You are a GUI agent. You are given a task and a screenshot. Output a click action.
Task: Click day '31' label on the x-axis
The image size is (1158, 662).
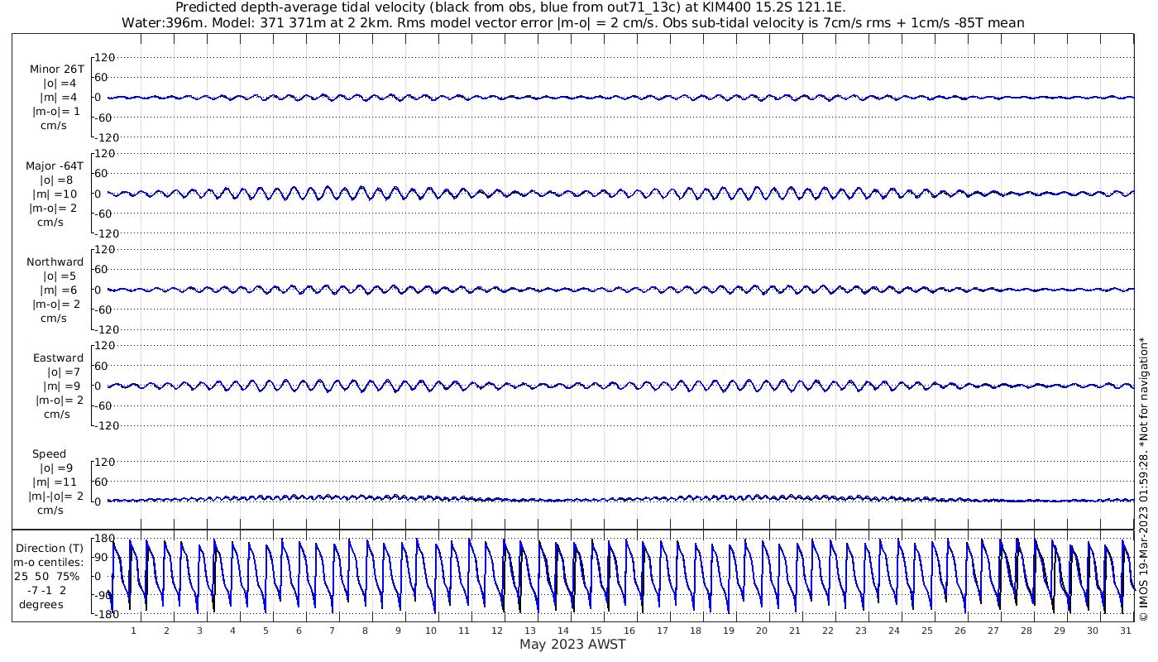(1126, 631)
